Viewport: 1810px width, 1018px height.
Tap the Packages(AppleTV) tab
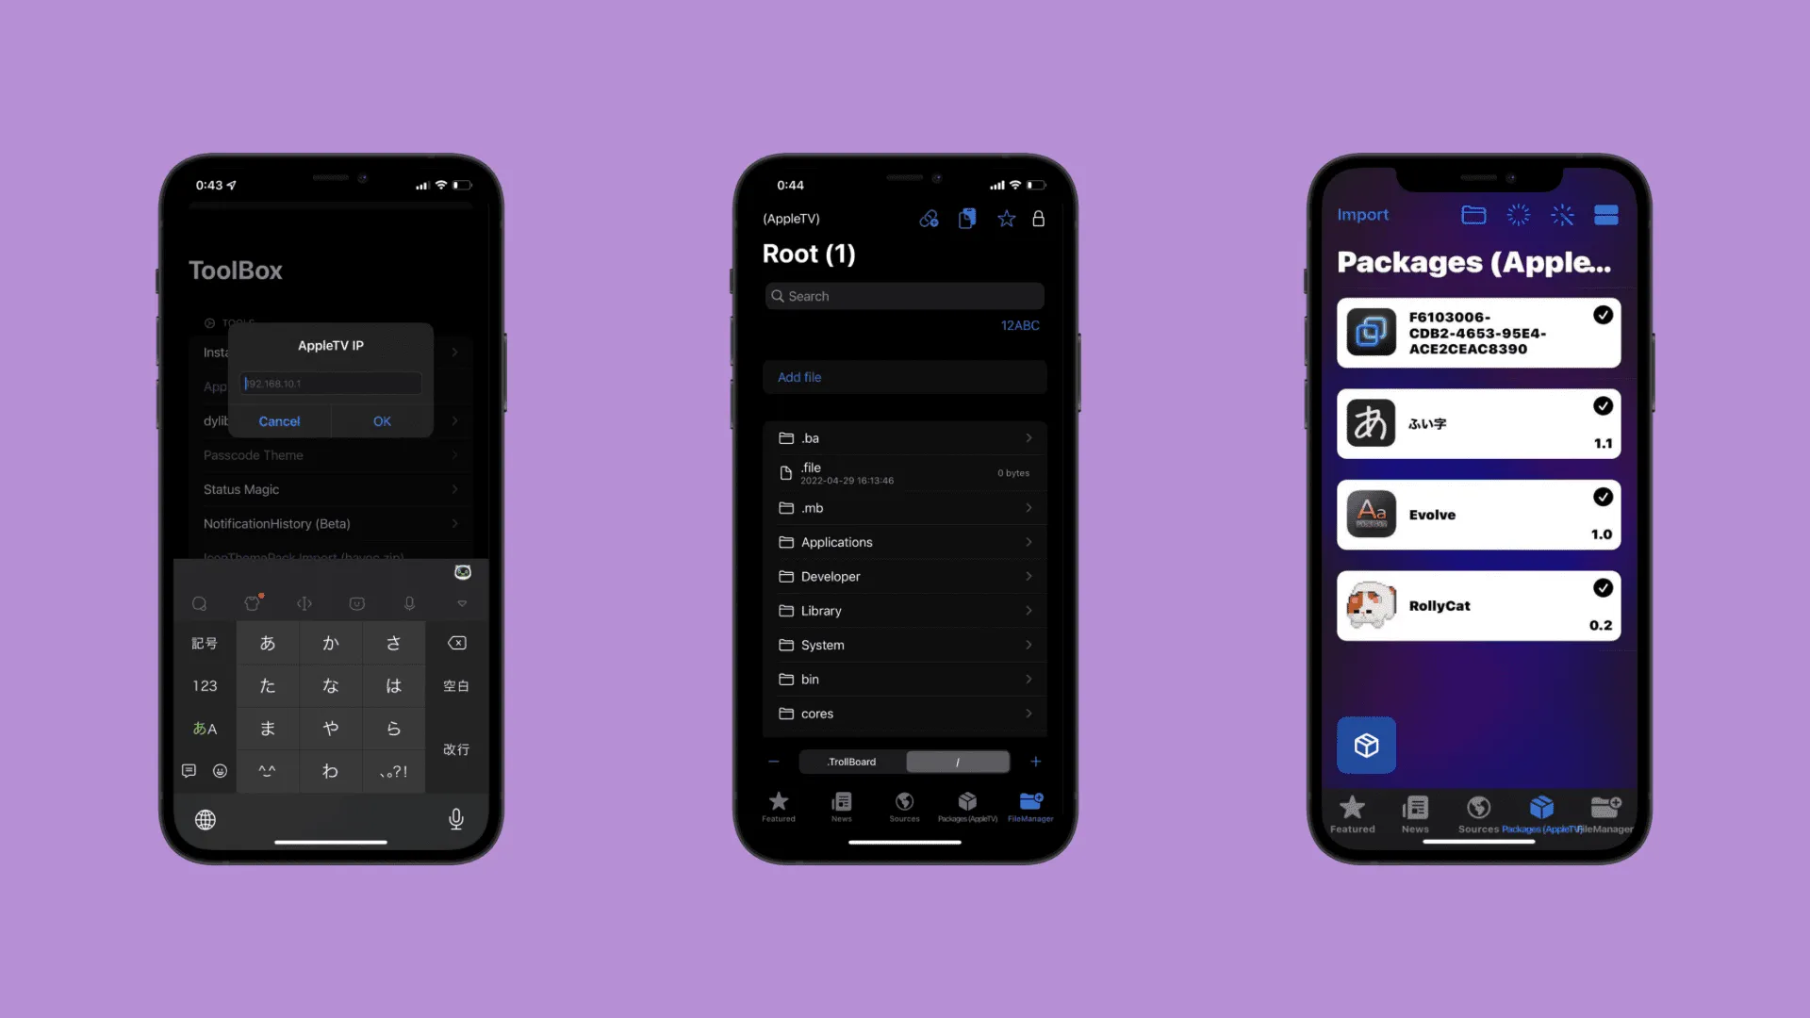968,807
